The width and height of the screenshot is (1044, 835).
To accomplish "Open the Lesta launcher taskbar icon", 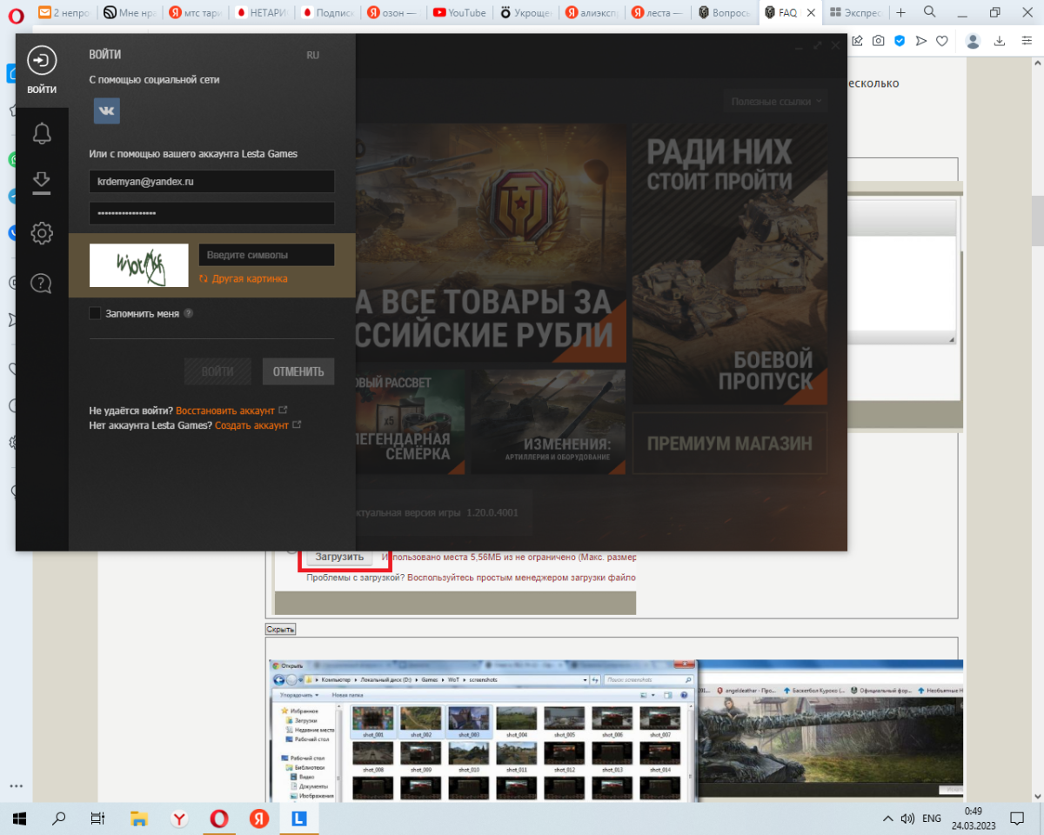I will 299,818.
